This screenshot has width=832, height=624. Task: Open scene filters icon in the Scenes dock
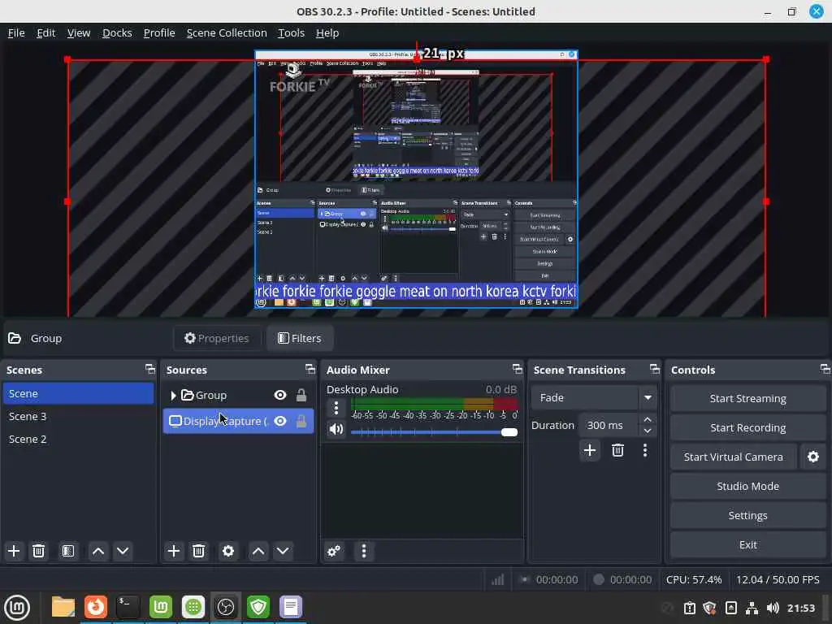click(x=68, y=551)
